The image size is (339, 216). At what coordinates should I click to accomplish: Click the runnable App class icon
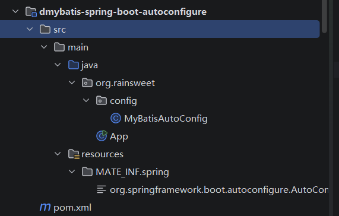102,136
